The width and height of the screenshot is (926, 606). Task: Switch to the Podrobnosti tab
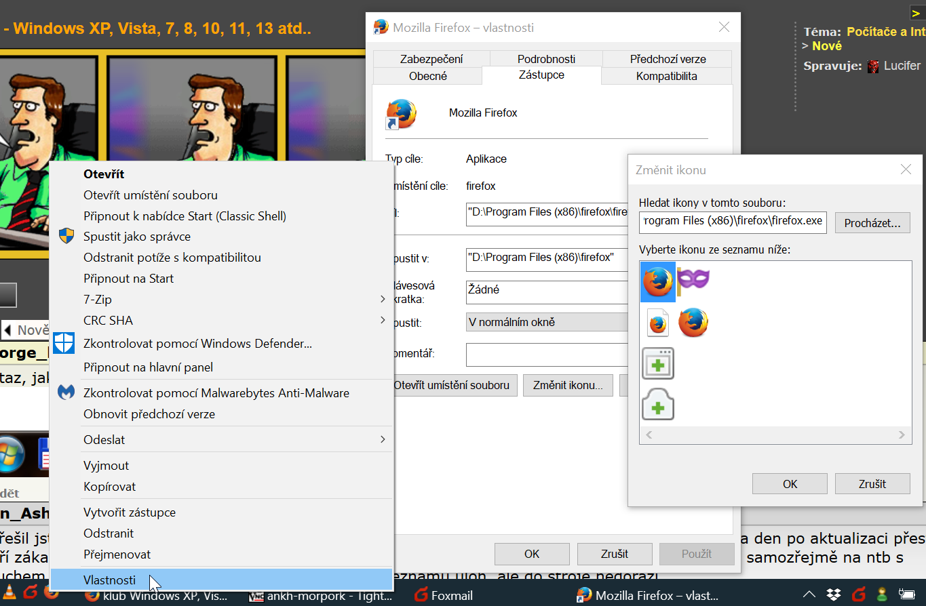coord(546,59)
